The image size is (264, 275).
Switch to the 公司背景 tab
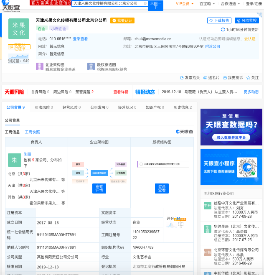[x=15, y=107]
